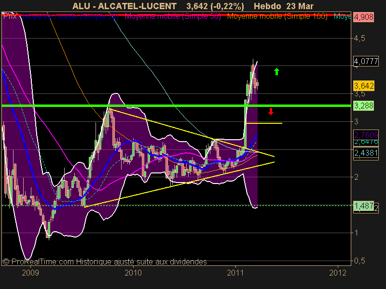
Task: Click the ALU - ALCATEL-LUCENT chart title
Action: 124,6
